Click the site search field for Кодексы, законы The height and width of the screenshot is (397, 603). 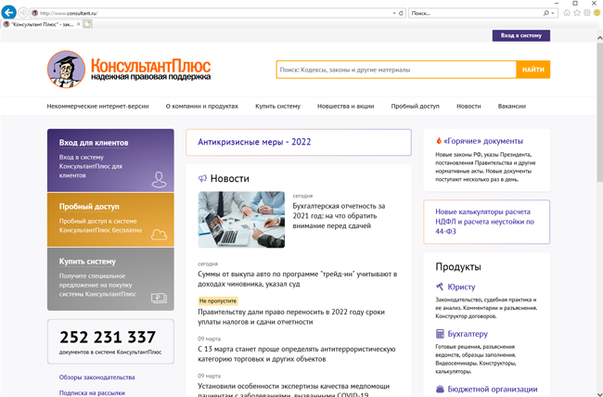(395, 70)
